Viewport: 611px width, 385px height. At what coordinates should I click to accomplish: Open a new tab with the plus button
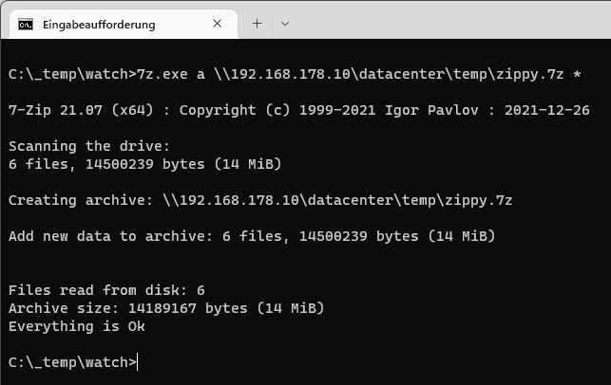pyautogui.click(x=257, y=24)
